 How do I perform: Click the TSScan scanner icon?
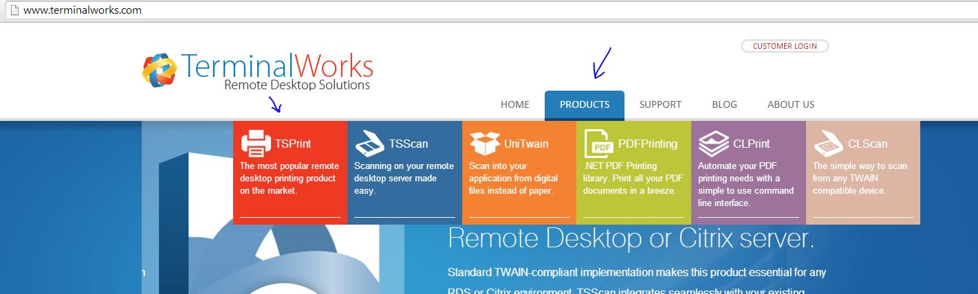[x=370, y=144]
